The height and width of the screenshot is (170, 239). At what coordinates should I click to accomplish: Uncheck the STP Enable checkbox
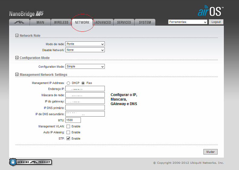tap(68, 139)
